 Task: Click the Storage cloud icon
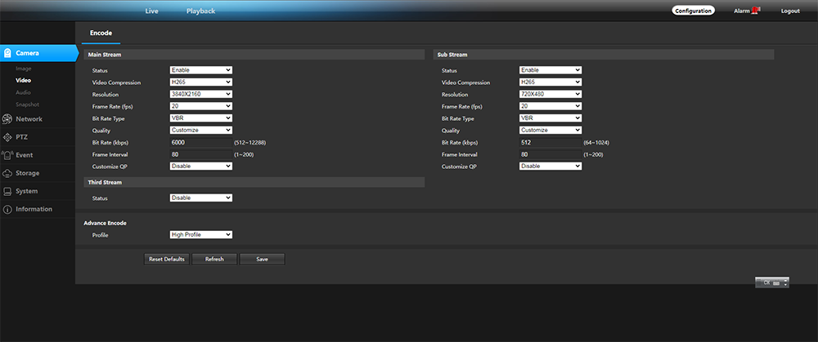[x=7, y=173]
